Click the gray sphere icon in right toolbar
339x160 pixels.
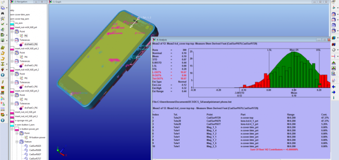[x=333, y=50]
